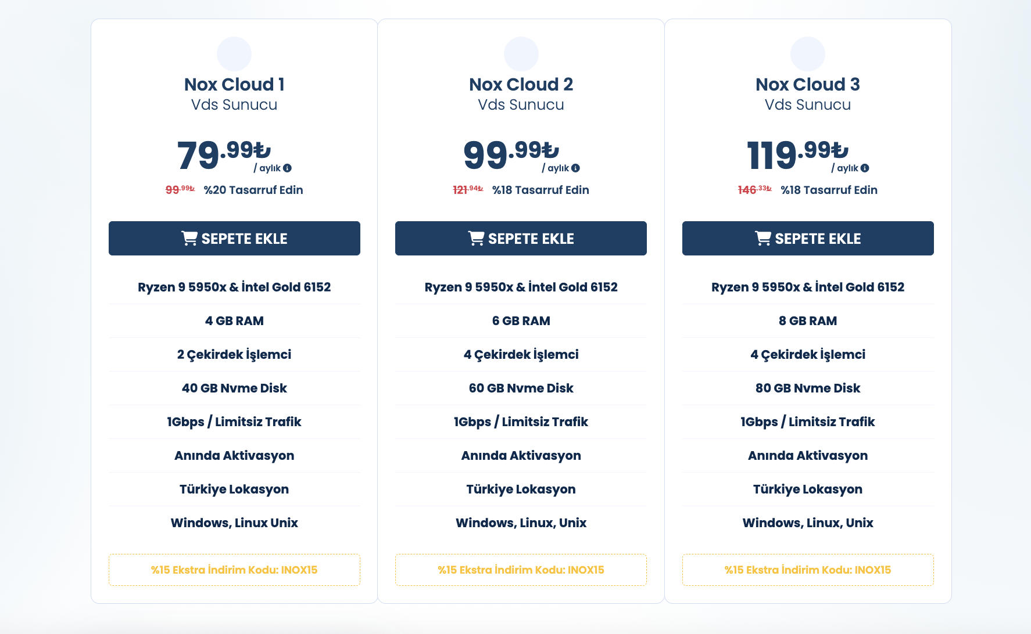Click Windows, Linux, Unix on Nox Cloud 2
This screenshot has height=634, width=1031.
[x=521, y=523]
